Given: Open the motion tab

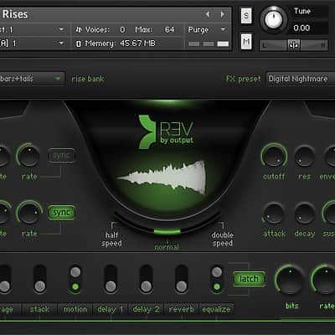Looking at the screenshot, I should tap(75, 309).
